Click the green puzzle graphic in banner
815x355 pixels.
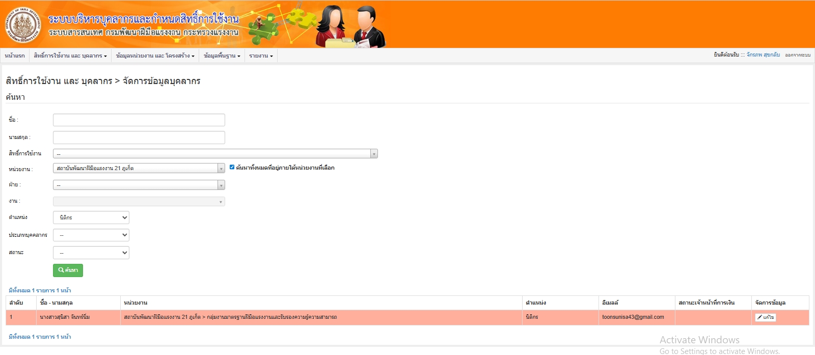264,28
